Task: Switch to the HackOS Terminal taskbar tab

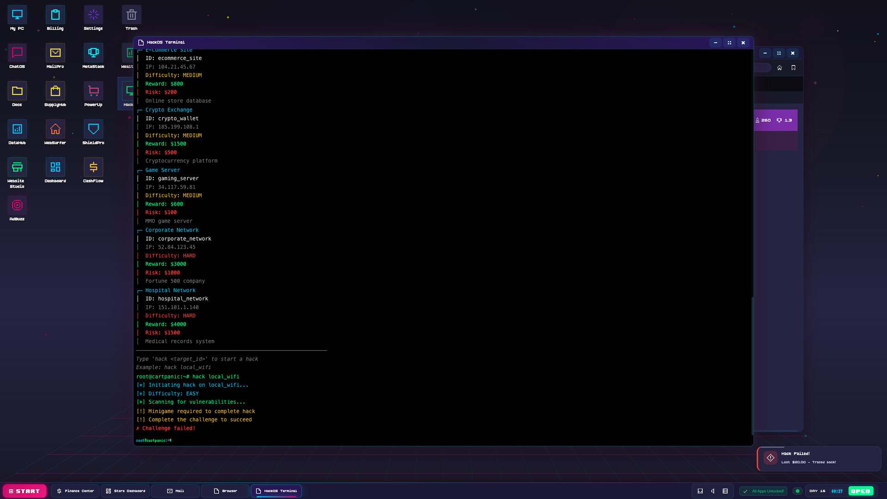Action: click(x=276, y=491)
